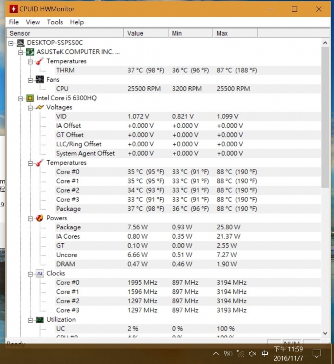Click the Clocks waveform icon
The image size is (334, 364).
tap(40, 273)
